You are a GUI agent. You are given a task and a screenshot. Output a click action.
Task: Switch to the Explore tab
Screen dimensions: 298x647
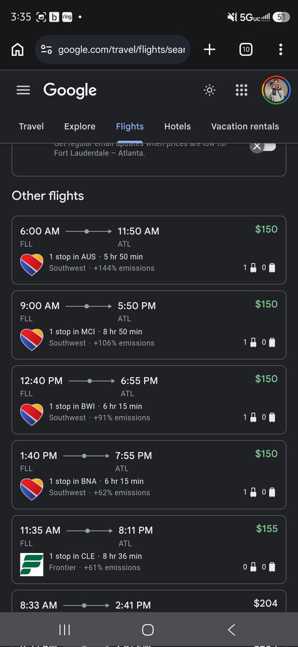coord(80,127)
